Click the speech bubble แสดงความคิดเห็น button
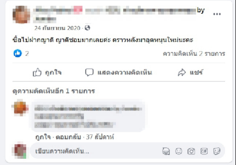The image size is (236, 165). pos(119,72)
